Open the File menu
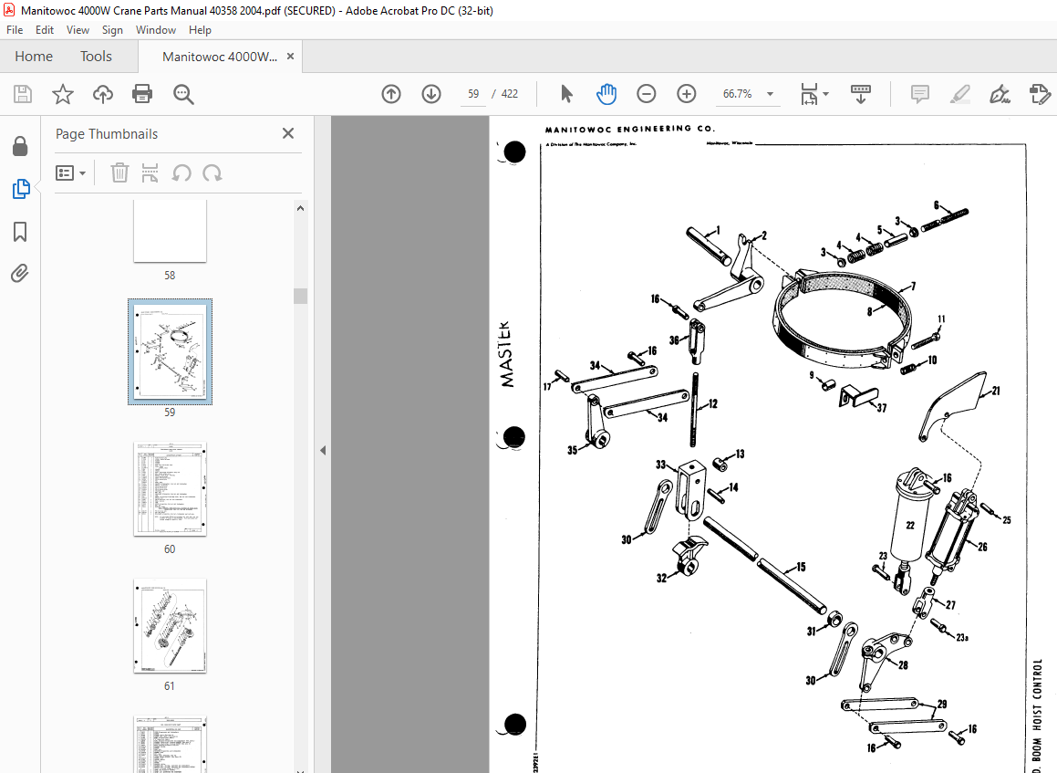1057x773 pixels. (x=15, y=30)
